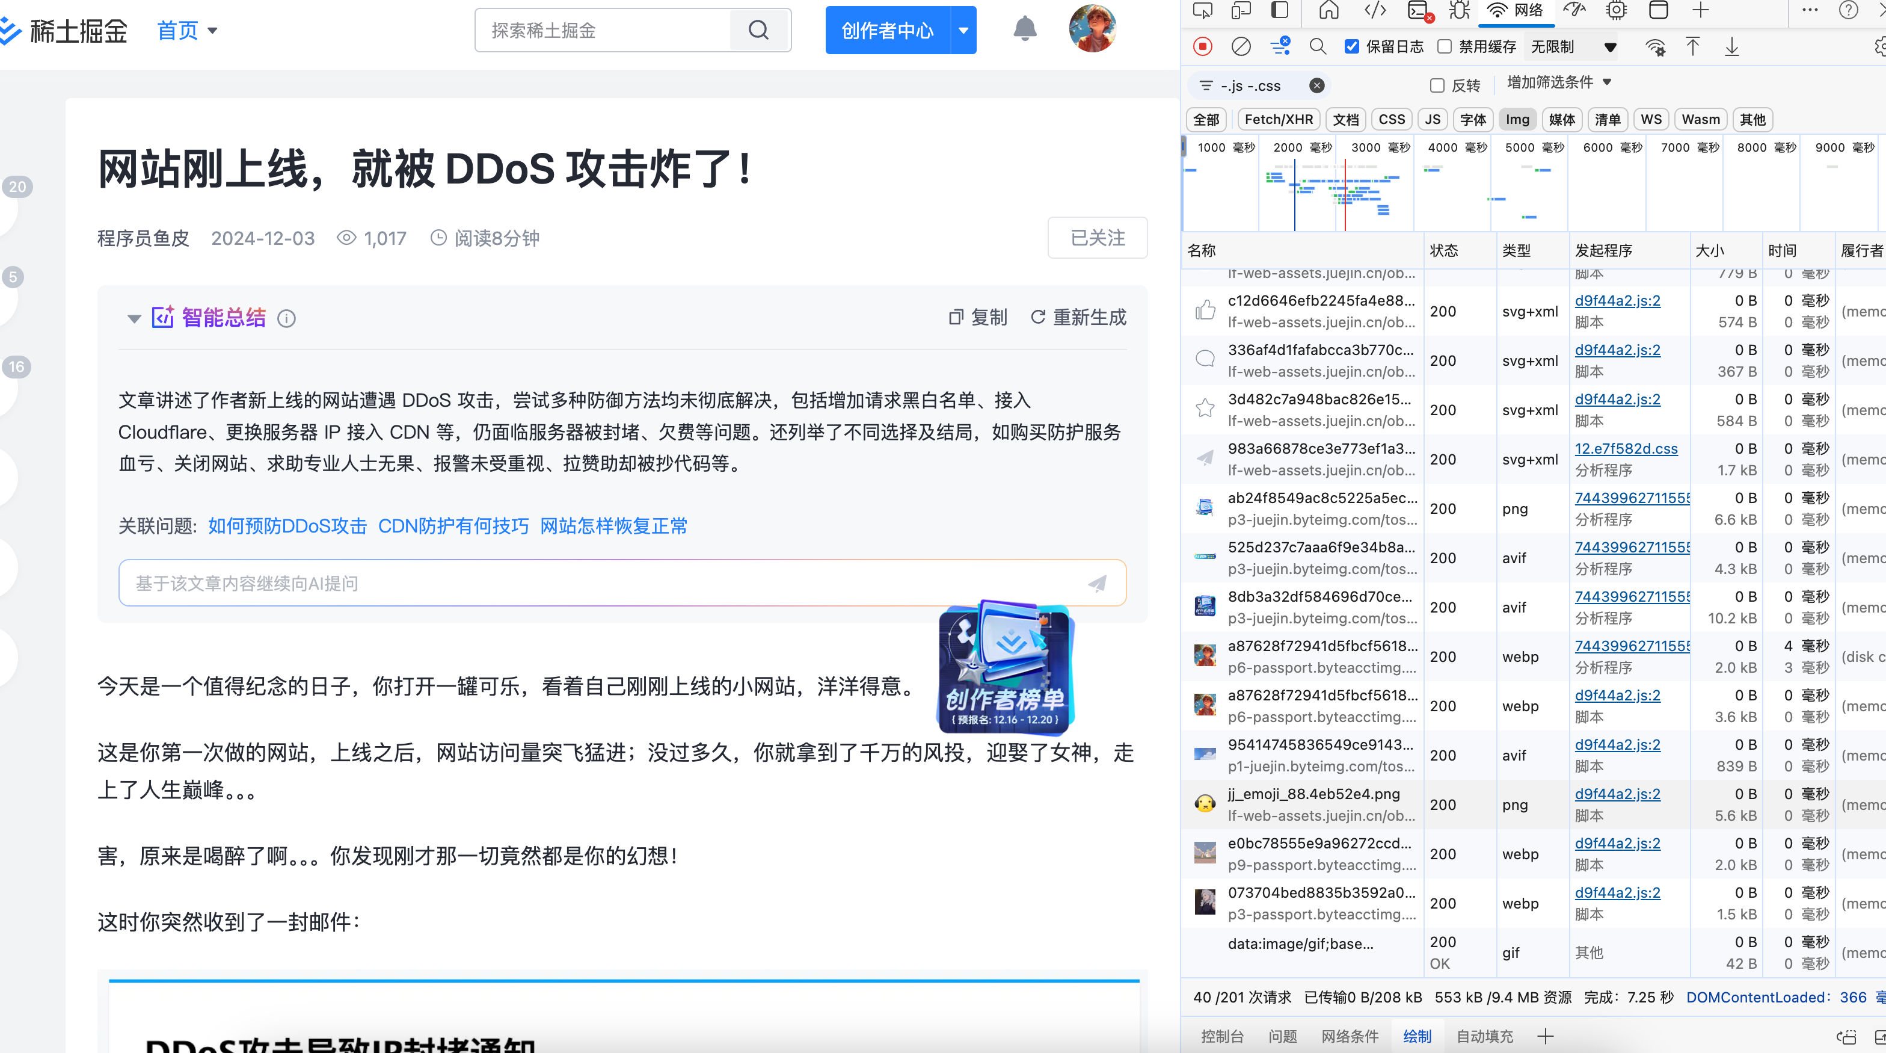Expand the 增加筛选条件 dropdown
Screen dimensions: 1886x1053
1558,82
